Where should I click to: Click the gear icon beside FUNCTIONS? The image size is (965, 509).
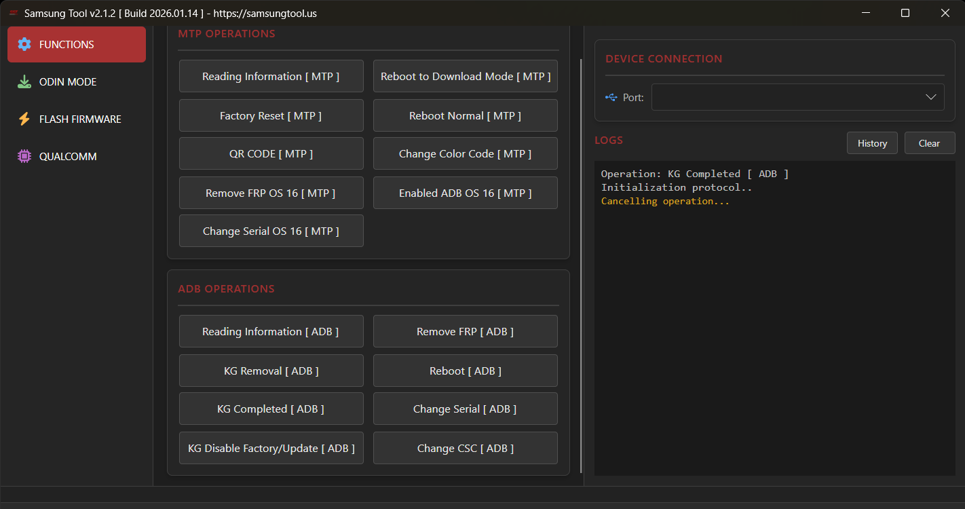[24, 45]
